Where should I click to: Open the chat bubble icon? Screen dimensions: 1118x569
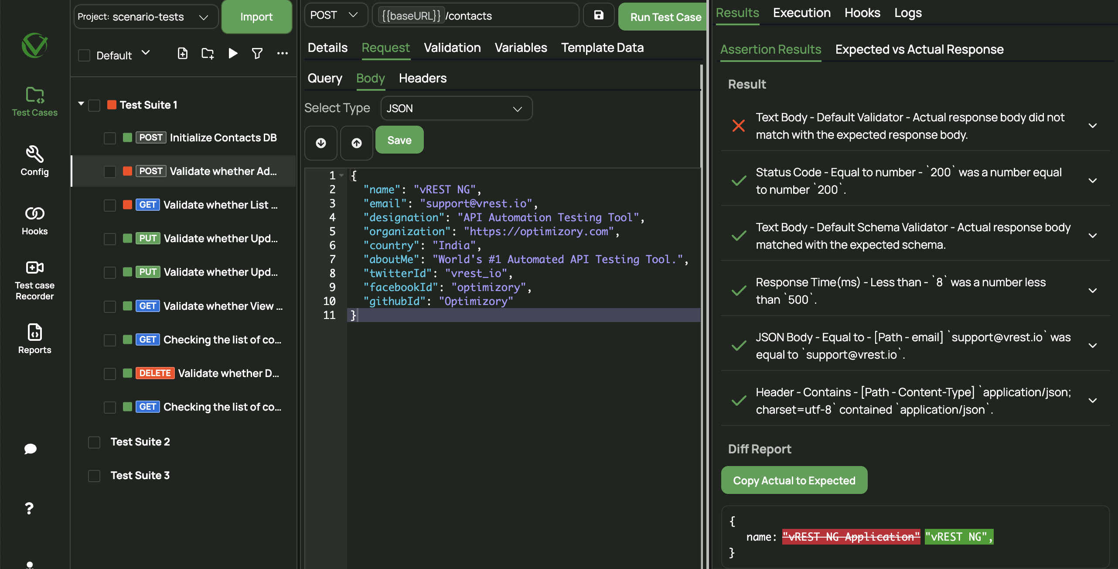click(x=30, y=449)
